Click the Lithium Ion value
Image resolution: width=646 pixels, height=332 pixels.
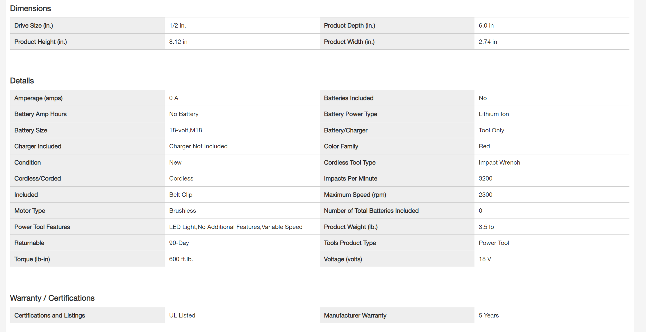click(494, 114)
